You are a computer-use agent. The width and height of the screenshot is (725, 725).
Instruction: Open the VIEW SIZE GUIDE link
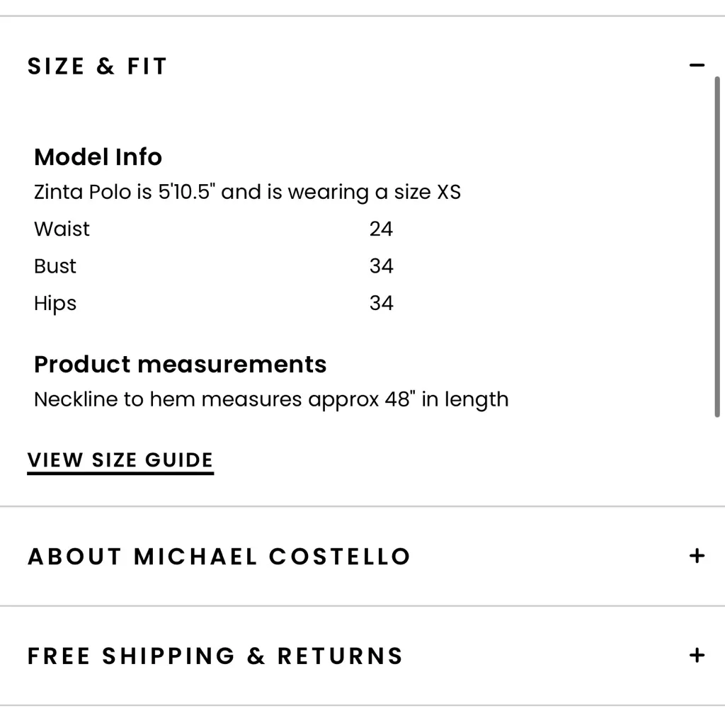tap(120, 459)
